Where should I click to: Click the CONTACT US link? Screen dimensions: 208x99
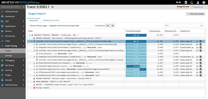(197, 7)
